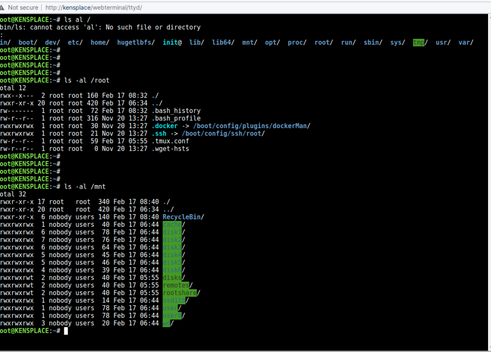The image size is (491, 352).
Task: Click the sbin/ directory entry
Action: click(373, 42)
